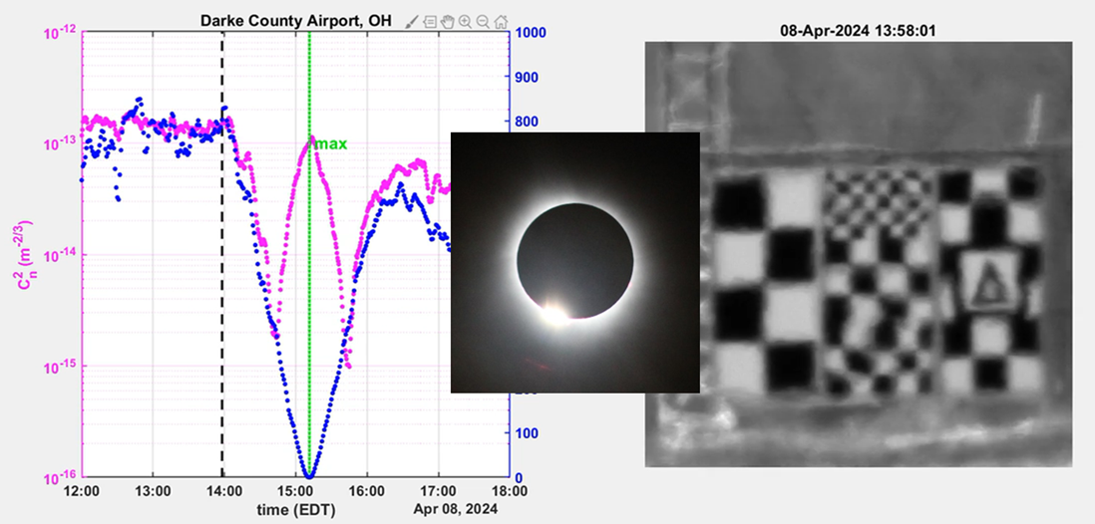Click the 'Apr 08, 2024' date label

(x=456, y=509)
